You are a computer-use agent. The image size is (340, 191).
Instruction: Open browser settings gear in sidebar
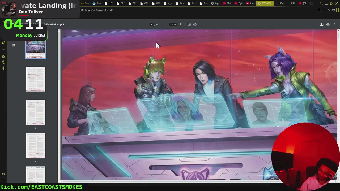point(3,68)
